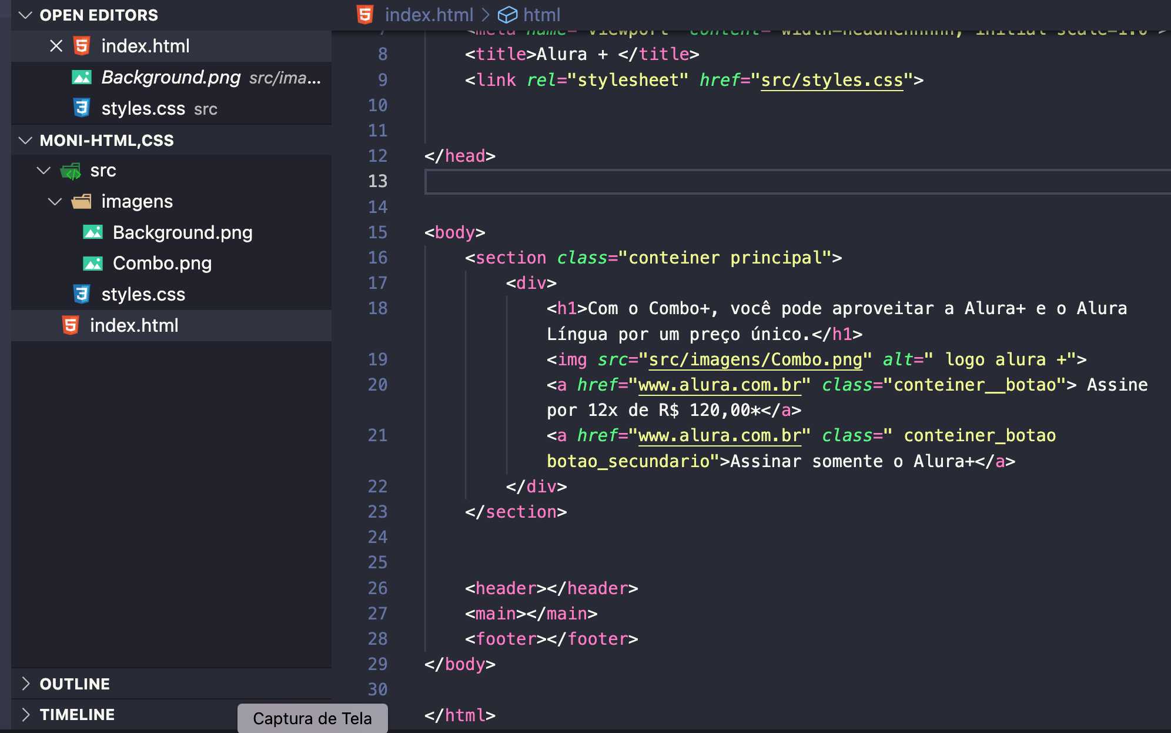Click the title tag text on line 8

pyautogui.click(x=582, y=54)
